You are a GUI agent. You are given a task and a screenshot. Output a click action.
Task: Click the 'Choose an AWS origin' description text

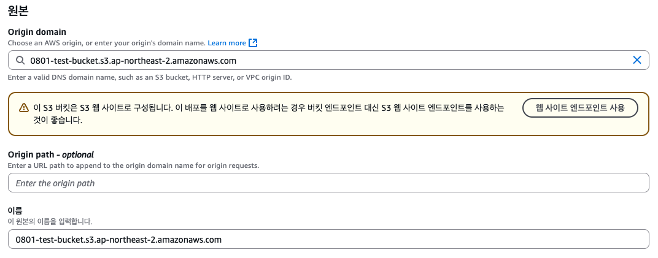(x=107, y=43)
